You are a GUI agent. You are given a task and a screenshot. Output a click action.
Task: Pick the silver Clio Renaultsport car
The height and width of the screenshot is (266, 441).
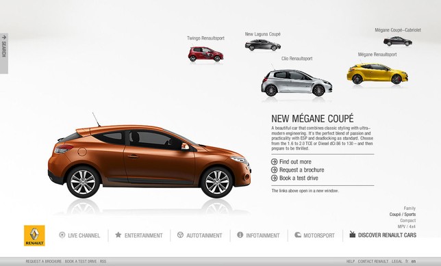click(x=297, y=83)
